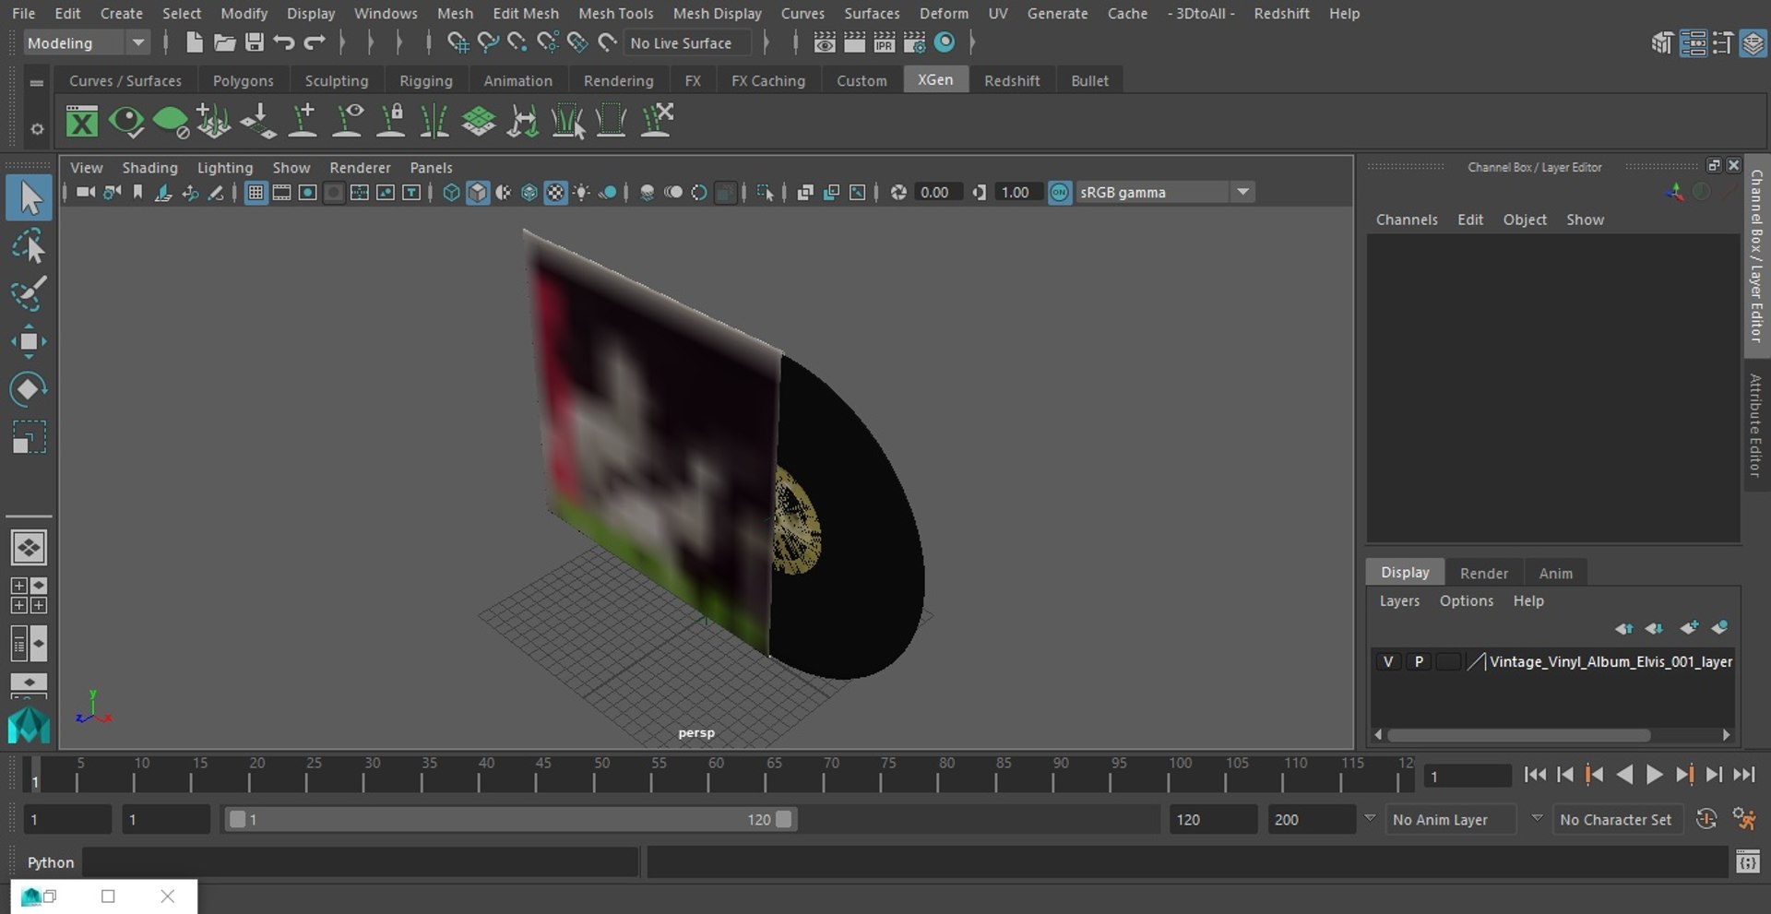Open the viewport Panels menu

click(x=431, y=168)
